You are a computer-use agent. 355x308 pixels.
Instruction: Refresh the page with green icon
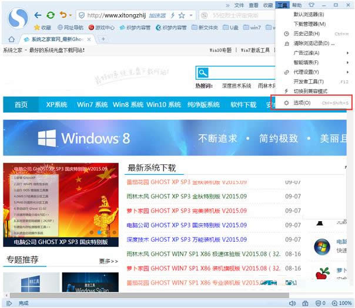(x=51, y=15)
